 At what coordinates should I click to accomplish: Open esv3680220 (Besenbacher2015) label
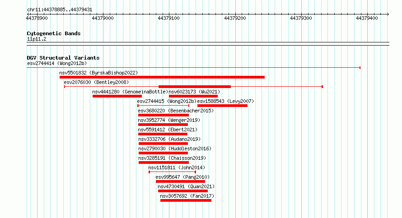(176, 111)
